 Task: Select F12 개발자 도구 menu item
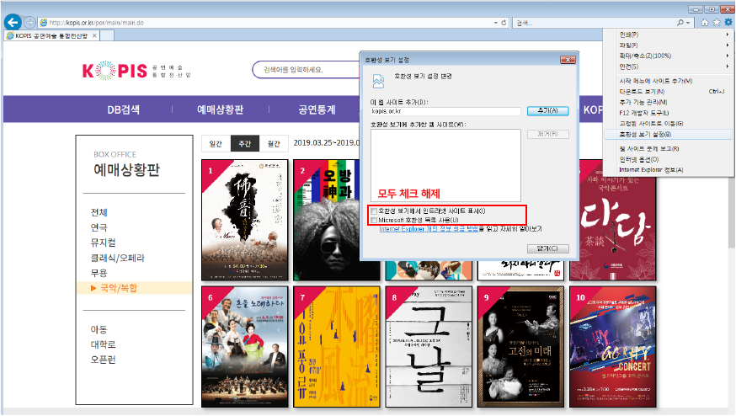coord(669,113)
